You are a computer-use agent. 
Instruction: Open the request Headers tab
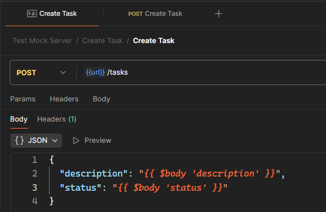coord(64,99)
